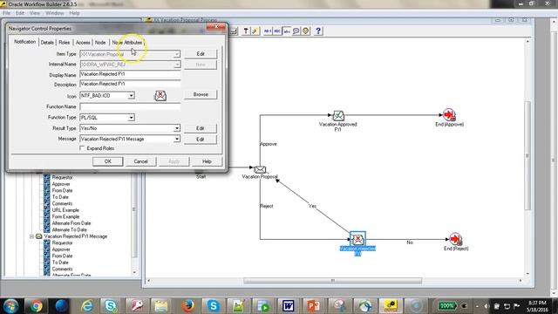Open the View menu
558x314 pixels.
(x=35, y=13)
